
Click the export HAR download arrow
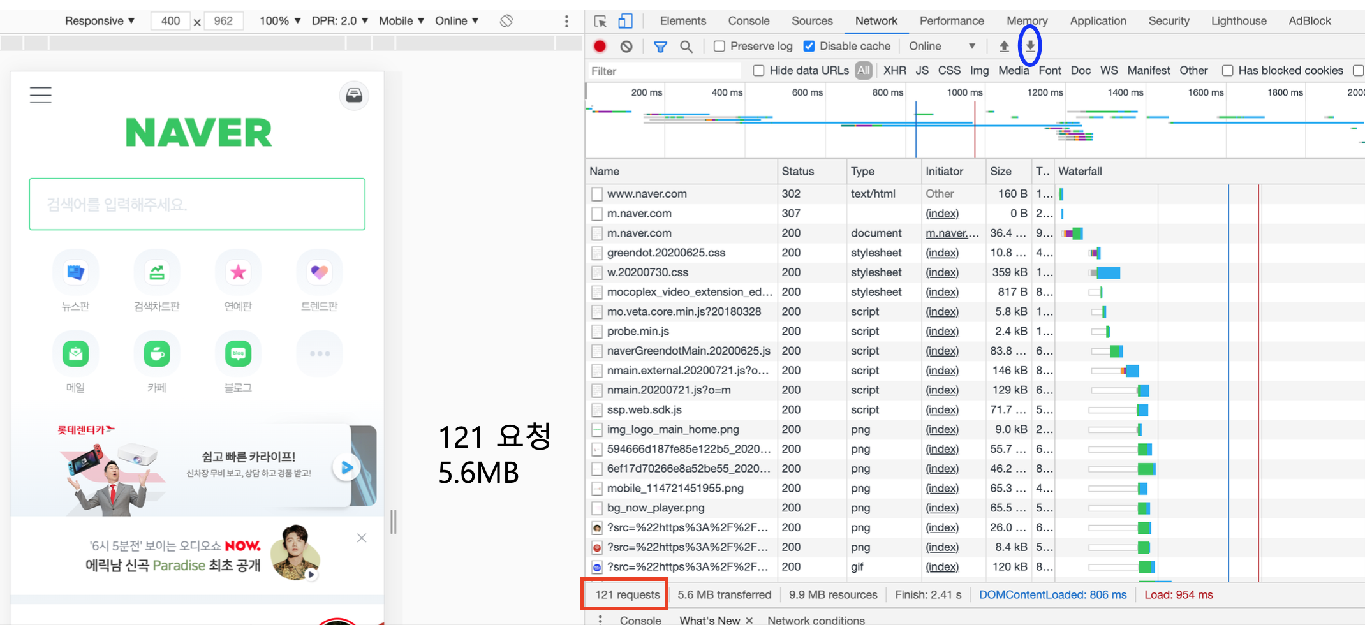(1030, 46)
